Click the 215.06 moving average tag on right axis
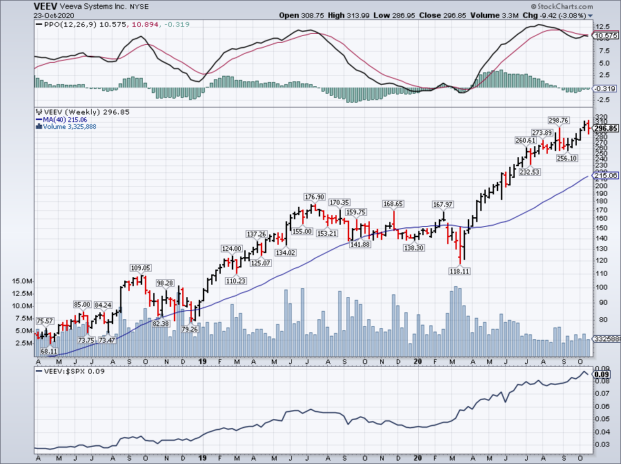The height and width of the screenshot is (464, 621). [x=606, y=175]
